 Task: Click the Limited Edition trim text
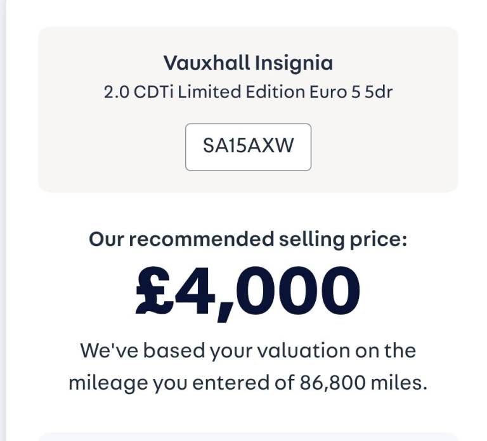click(x=242, y=92)
